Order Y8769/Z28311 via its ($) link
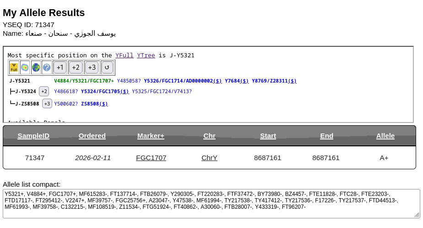The height and width of the screenshot is (228, 423). click(x=292, y=81)
